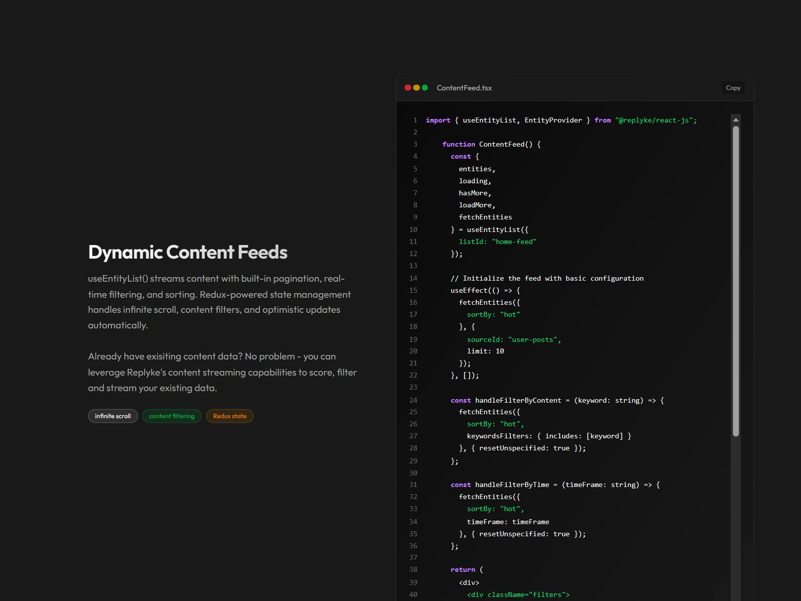The width and height of the screenshot is (801, 601).
Task: Click the green dot in code window header
Action: tap(425, 88)
